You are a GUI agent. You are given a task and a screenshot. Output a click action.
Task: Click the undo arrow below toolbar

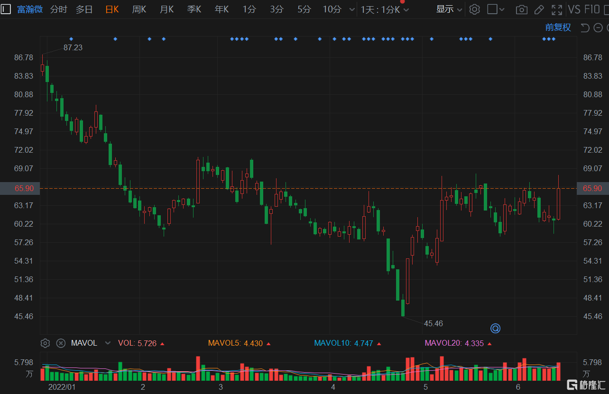coord(585,27)
